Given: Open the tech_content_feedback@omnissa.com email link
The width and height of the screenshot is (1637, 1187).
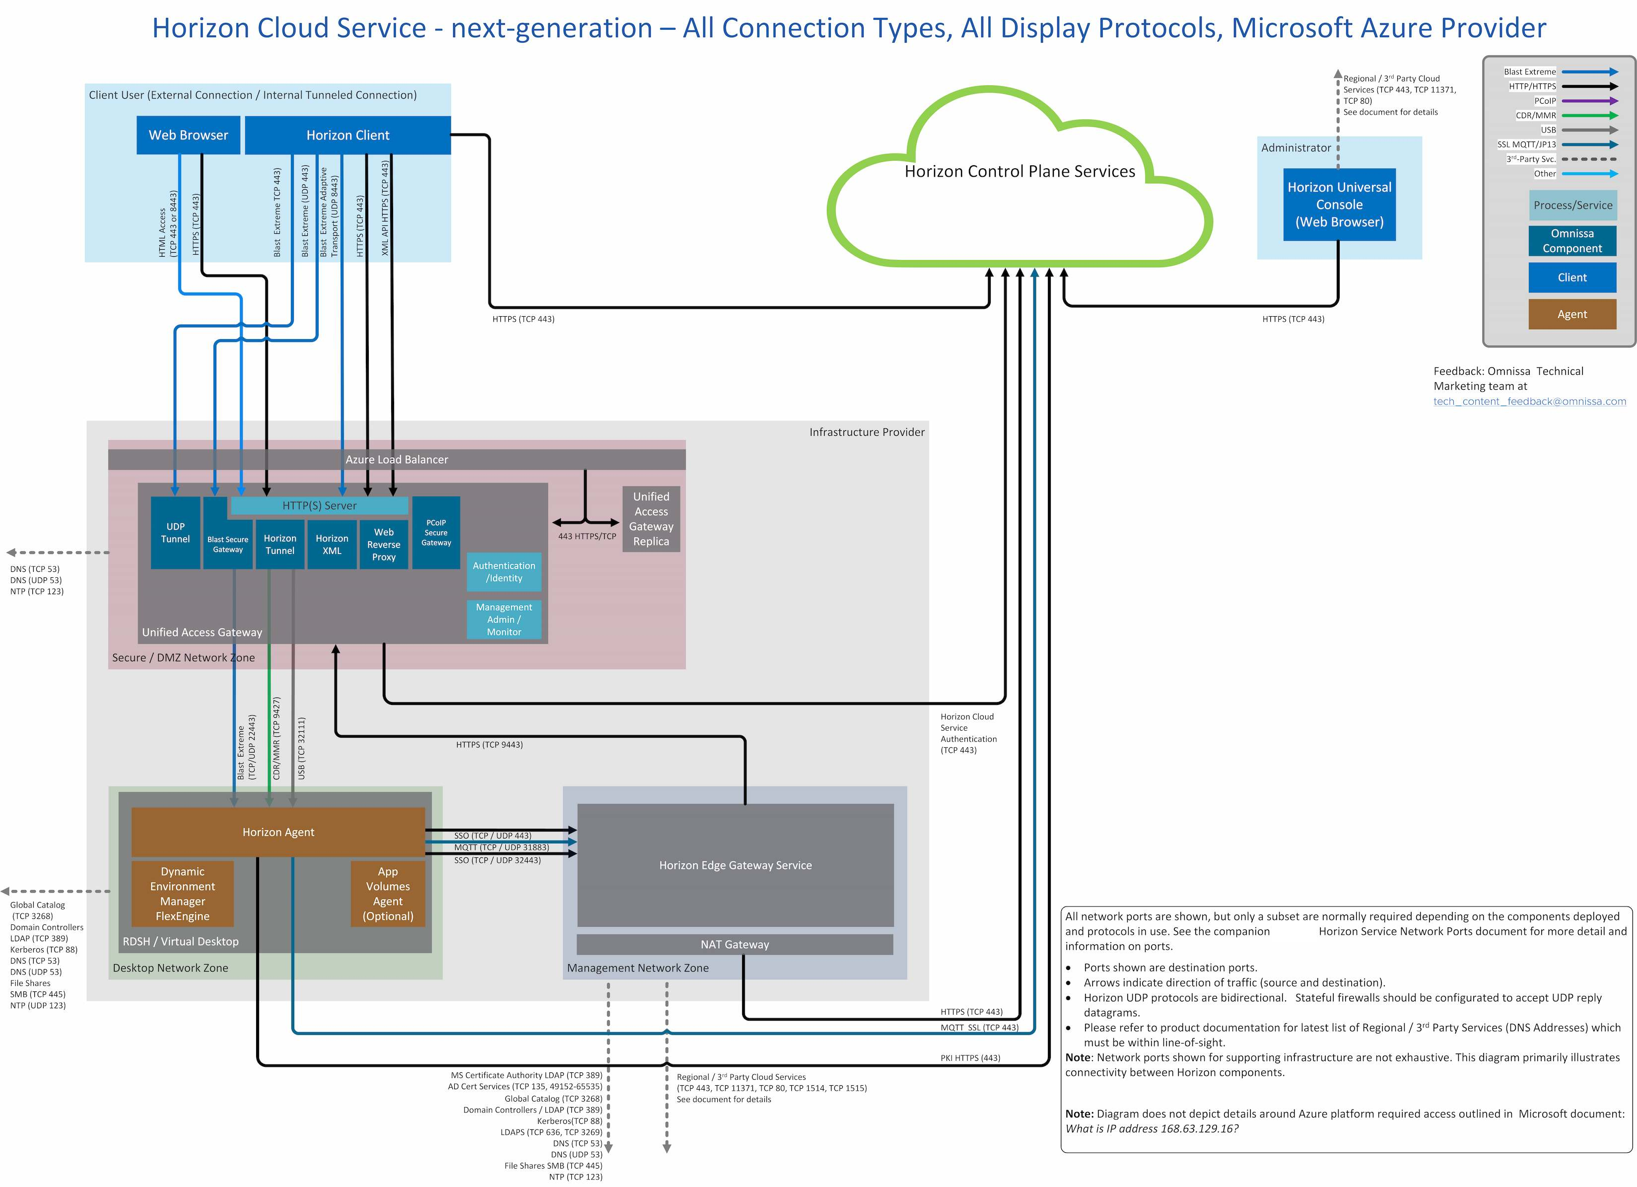Looking at the screenshot, I should click(x=1529, y=402).
